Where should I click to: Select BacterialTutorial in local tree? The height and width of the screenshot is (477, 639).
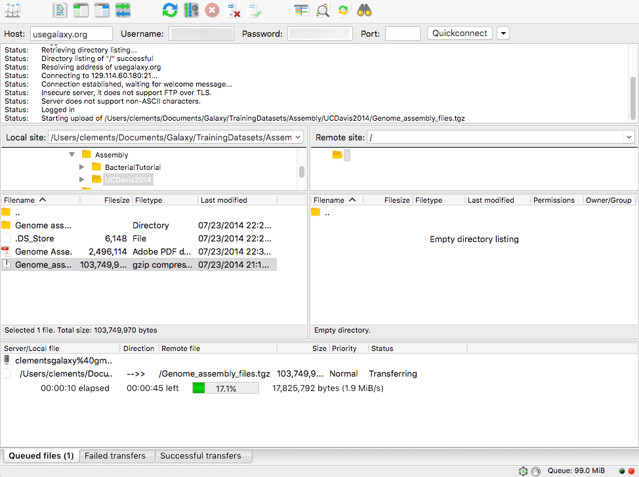click(133, 167)
